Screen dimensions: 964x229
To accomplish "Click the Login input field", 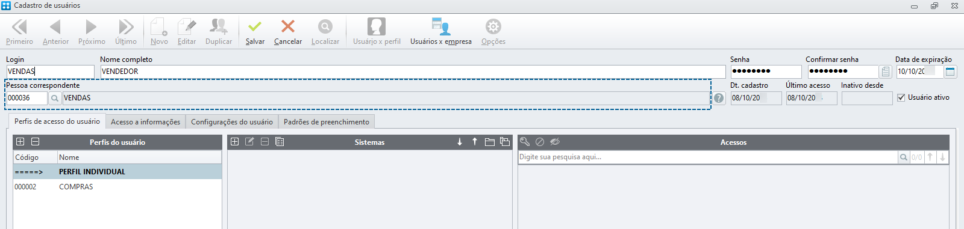I will pyautogui.click(x=51, y=72).
